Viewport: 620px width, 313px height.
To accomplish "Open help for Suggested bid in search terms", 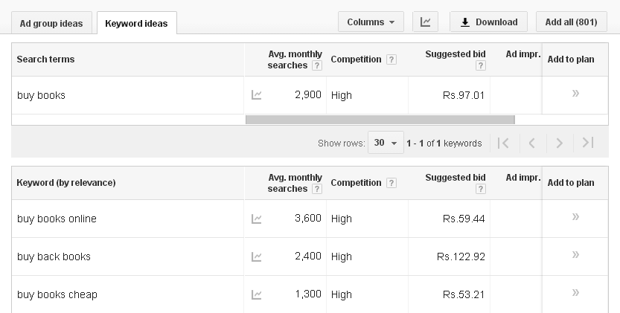I will [481, 65].
